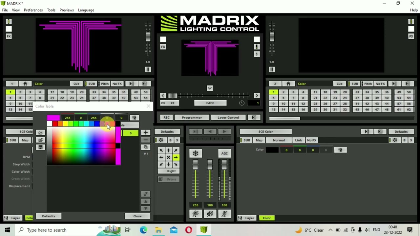Open the right deck SCE Color effect selector
Screen dimensions: 420x236
pos(265,132)
